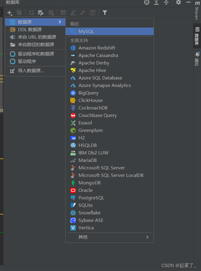This screenshot has width=201, height=271.
Task: Click the Collapse All icon in header
Action: tap(166, 2)
